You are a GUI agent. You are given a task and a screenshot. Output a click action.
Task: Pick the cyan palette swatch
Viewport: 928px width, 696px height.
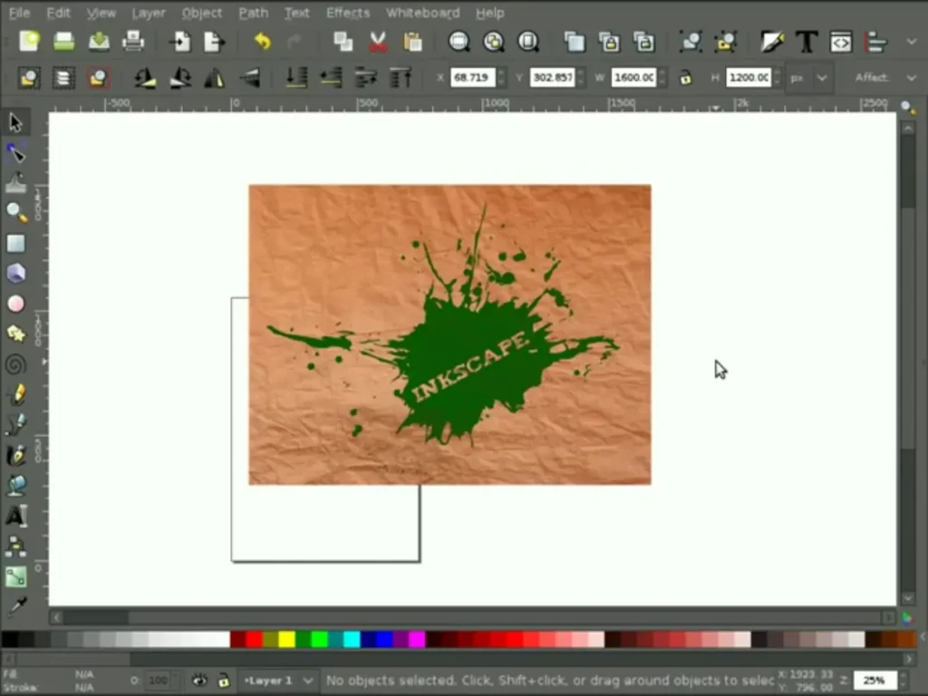pyautogui.click(x=352, y=639)
